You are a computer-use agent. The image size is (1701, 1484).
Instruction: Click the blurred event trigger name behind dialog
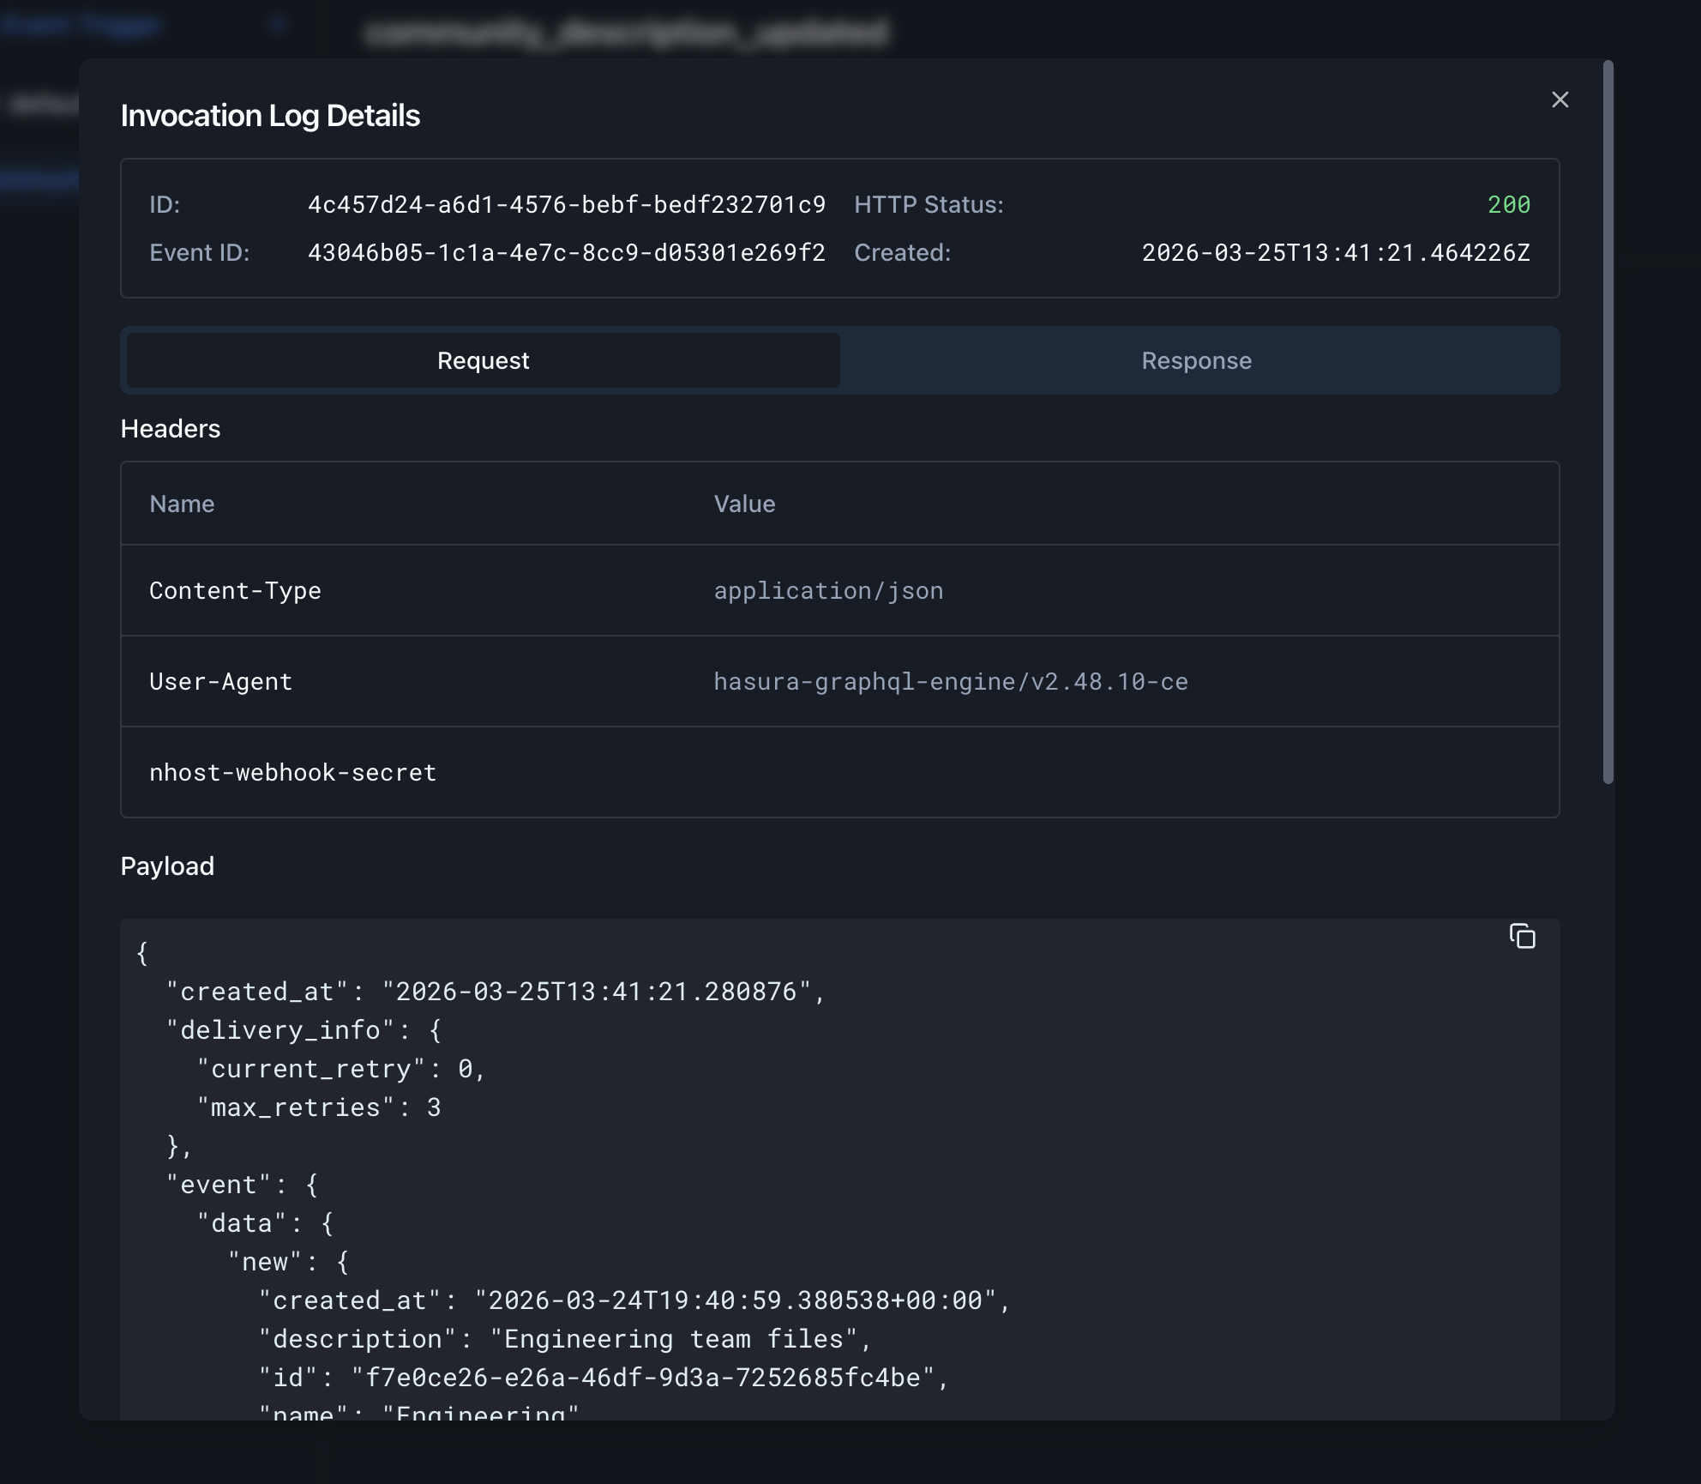[x=626, y=33]
